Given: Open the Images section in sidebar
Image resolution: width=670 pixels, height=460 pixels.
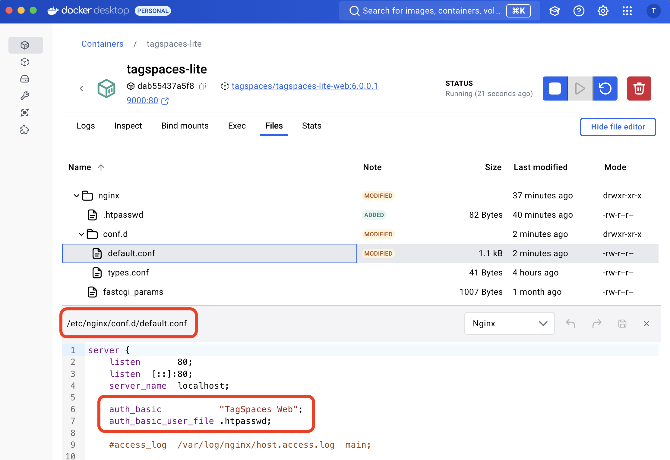Looking at the screenshot, I should click(25, 62).
